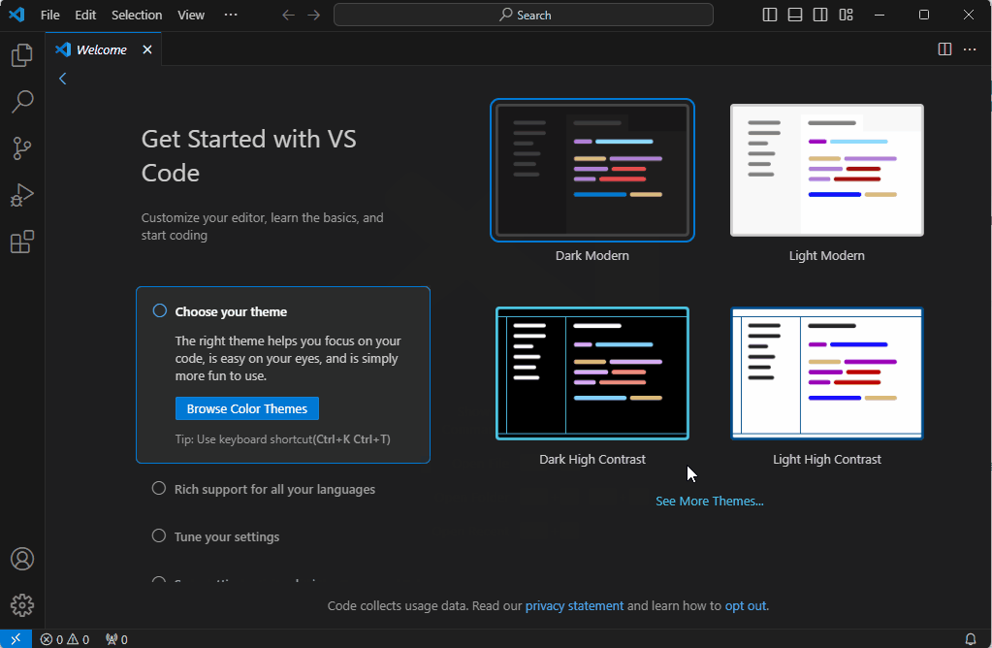This screenshot has width=992, height=648.
Task: Expand the 'Tune your settings' step
Action: [x=227, y=536]
